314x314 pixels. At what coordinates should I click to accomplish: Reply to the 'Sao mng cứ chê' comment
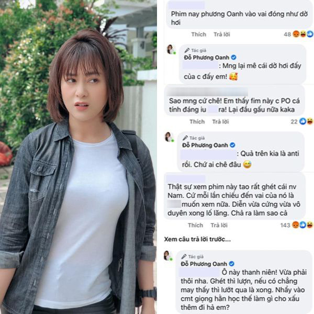coord(220,121)
